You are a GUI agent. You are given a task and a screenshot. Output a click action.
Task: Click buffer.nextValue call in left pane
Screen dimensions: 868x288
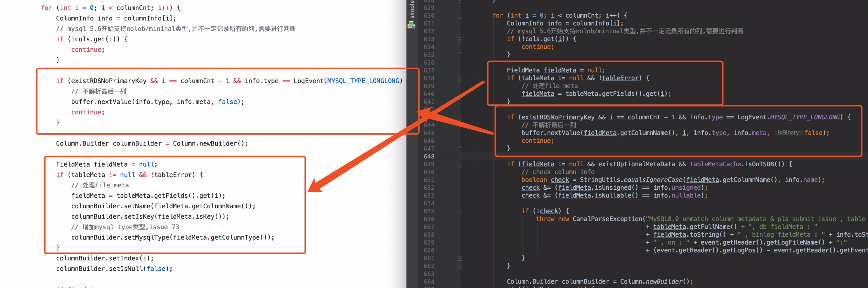coord(157,102)
